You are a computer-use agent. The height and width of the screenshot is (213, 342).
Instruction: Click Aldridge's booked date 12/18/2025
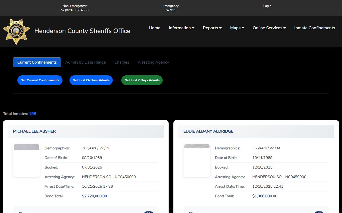(262, 167)
